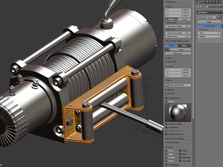Collapse the Shading panel

(166, 93)
